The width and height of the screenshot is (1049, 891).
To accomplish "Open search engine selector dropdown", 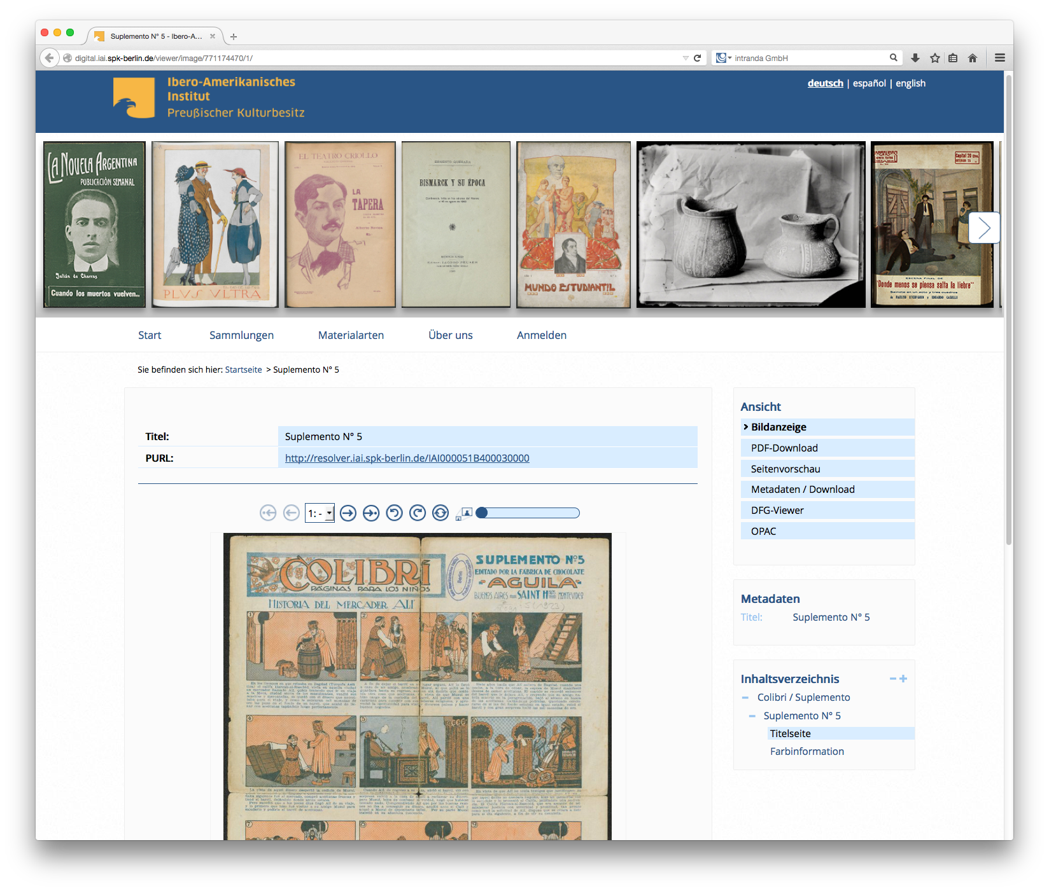I will (724, 58).
